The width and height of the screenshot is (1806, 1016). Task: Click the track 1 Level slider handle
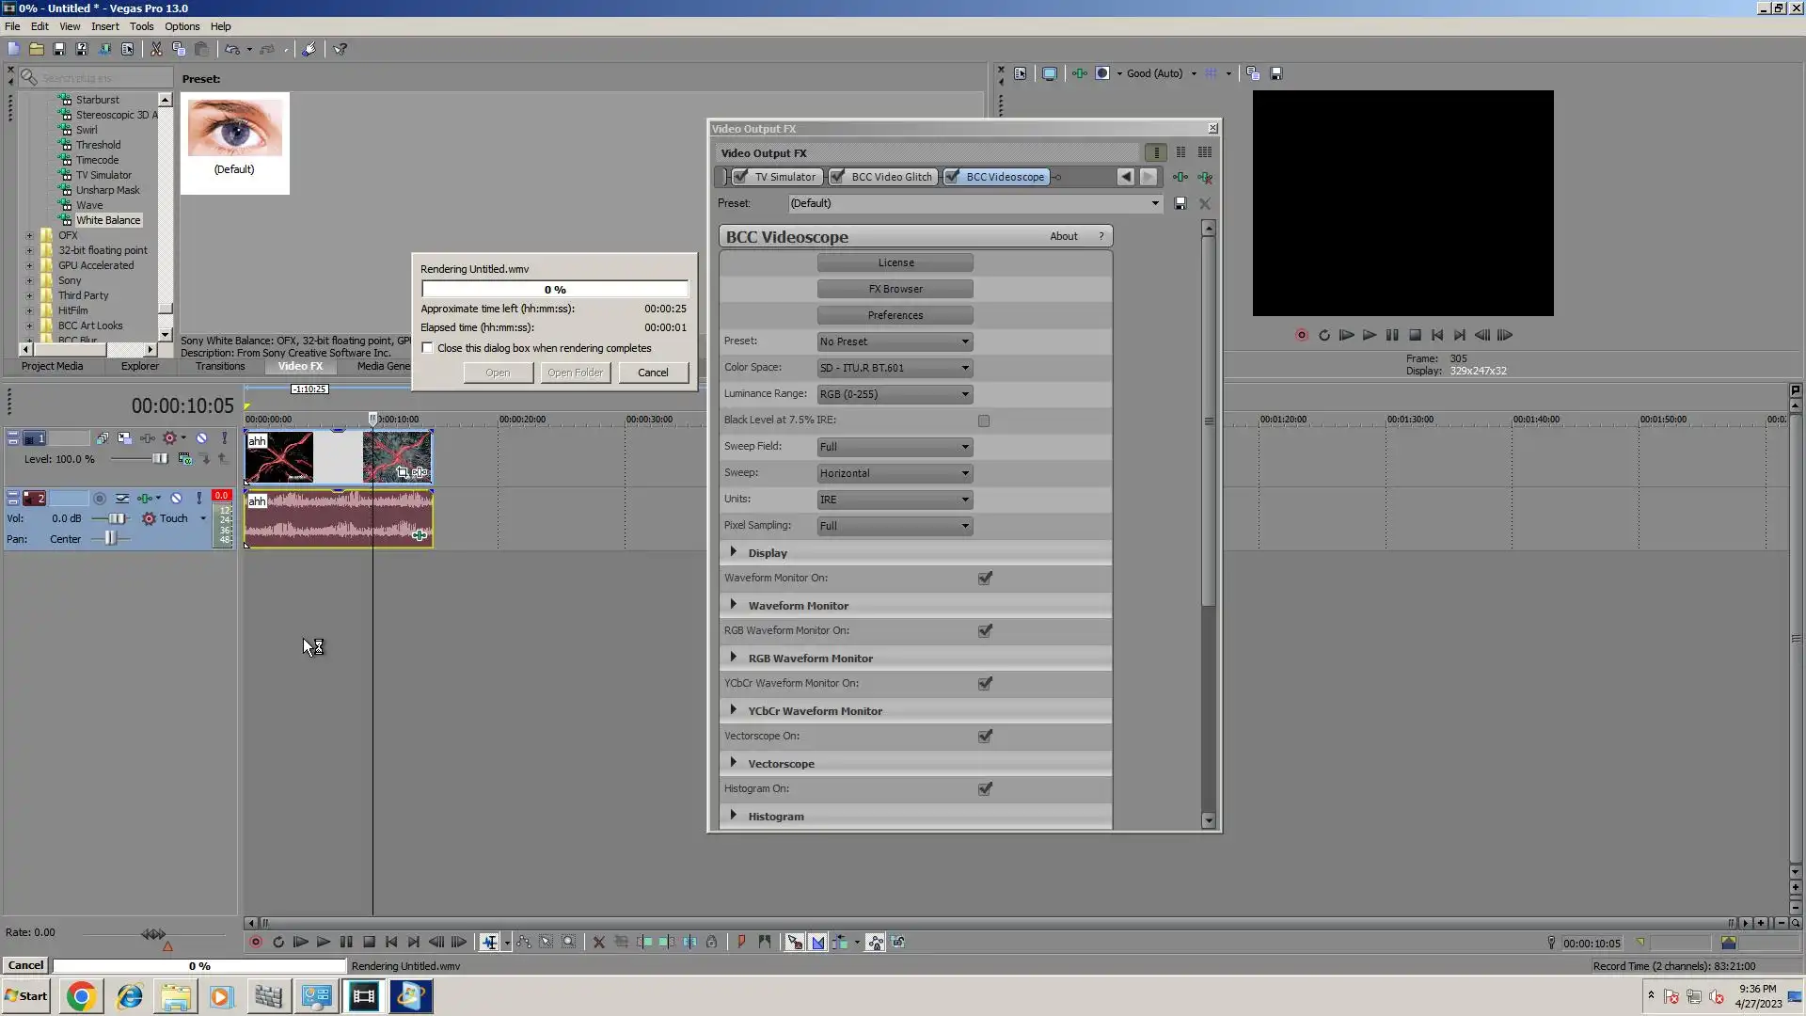[159, 459]
